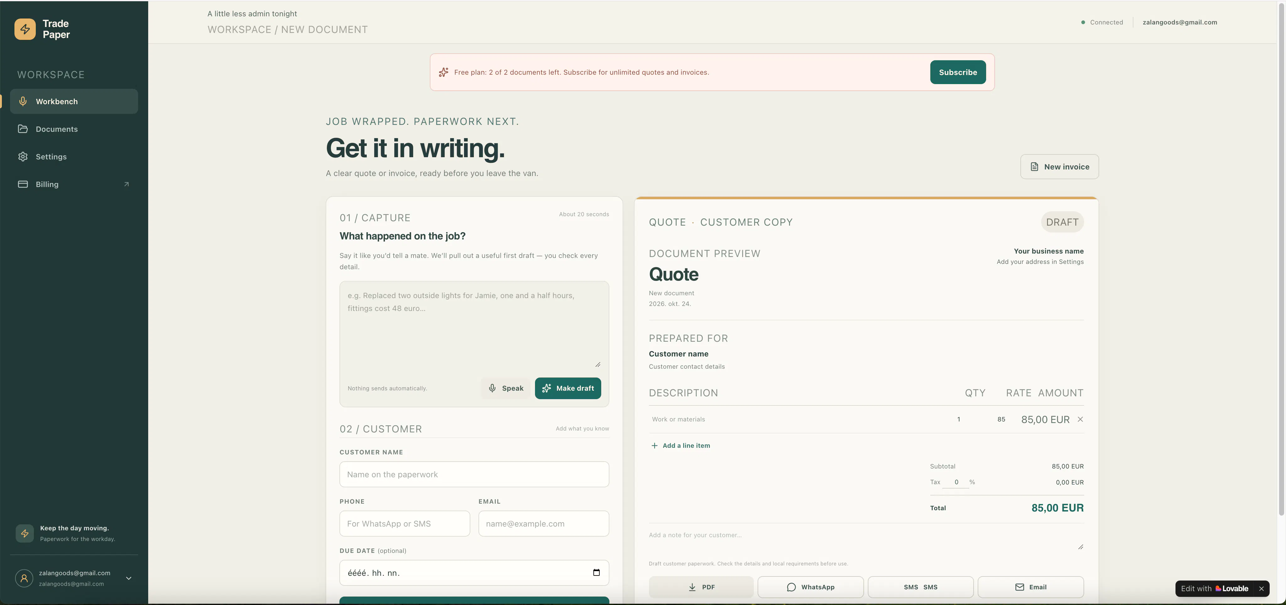The height and width of the screenshot is (605, 1286).
Task: Open the Billing section
Action: [x=74, y=184]
